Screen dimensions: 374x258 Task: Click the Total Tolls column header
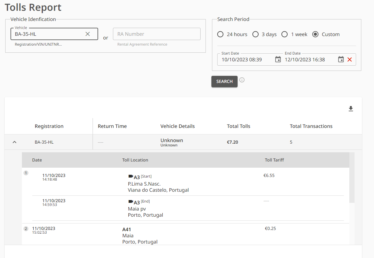(x=238, y=126)
